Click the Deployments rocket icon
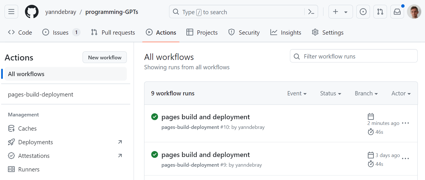425x180 pixels. click(11, 142)
